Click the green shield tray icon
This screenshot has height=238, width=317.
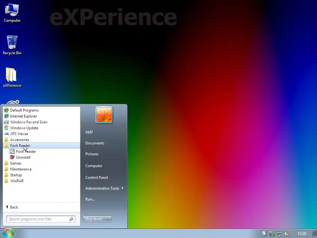tap(272, 234)
